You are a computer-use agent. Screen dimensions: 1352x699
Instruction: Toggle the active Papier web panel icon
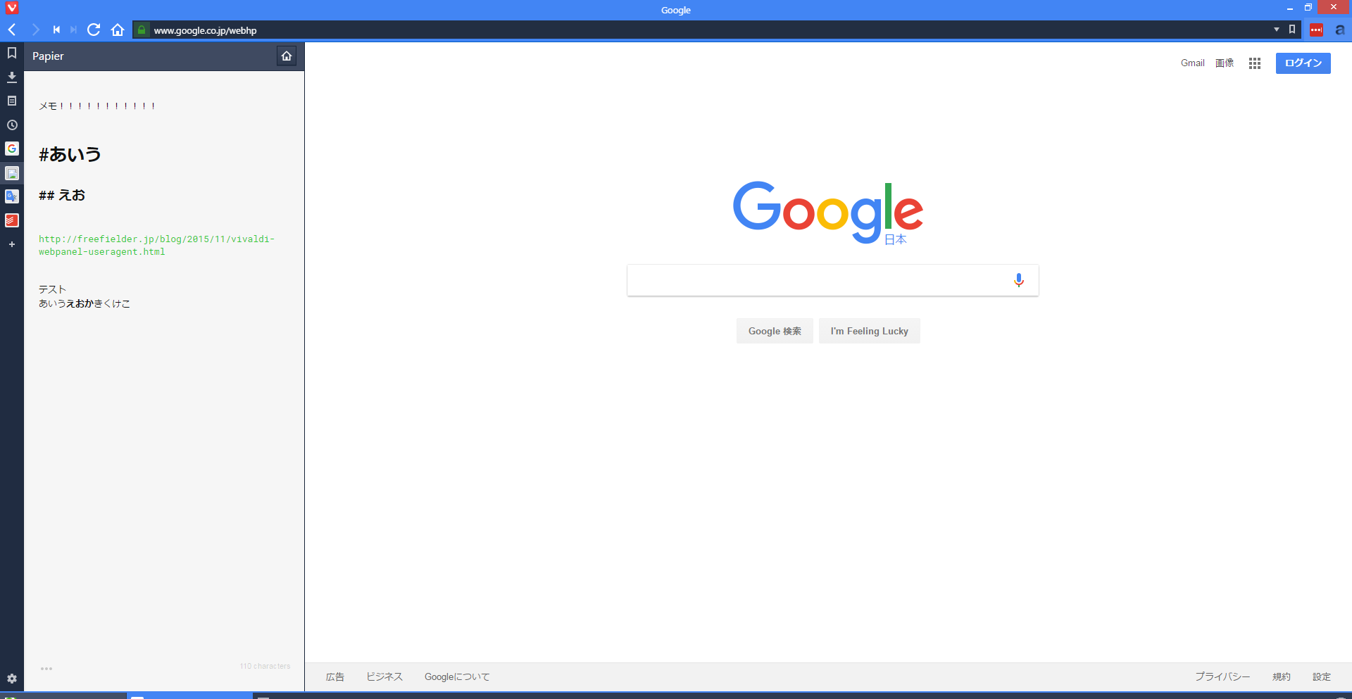(12, 172)
